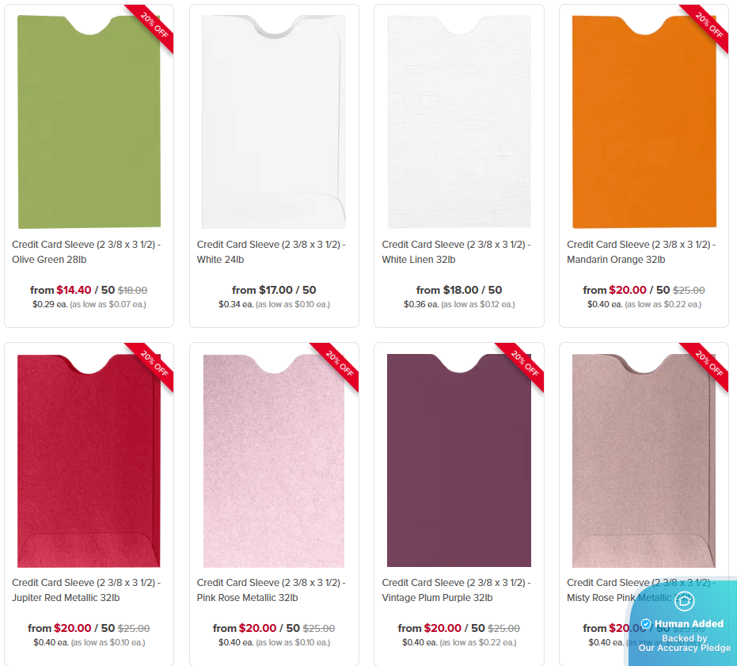Click the Jupiter Red Metallic 32lb title
737x666 pixels.
pyautogui.click(x=86, y=590)
